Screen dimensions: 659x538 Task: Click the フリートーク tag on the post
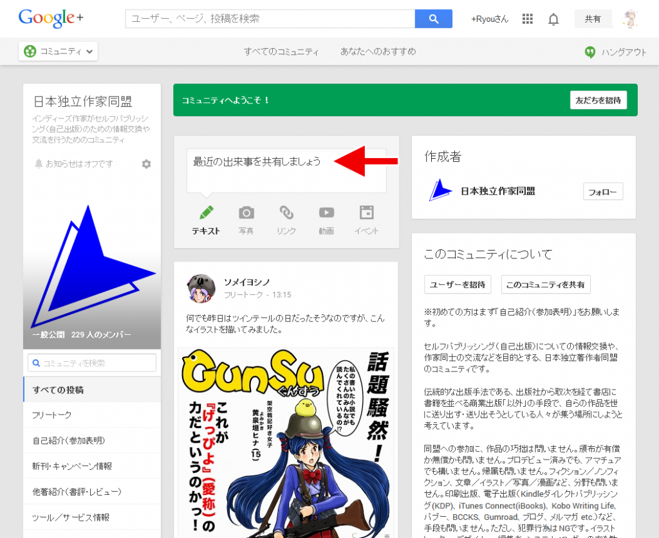(x=243, y=294)
